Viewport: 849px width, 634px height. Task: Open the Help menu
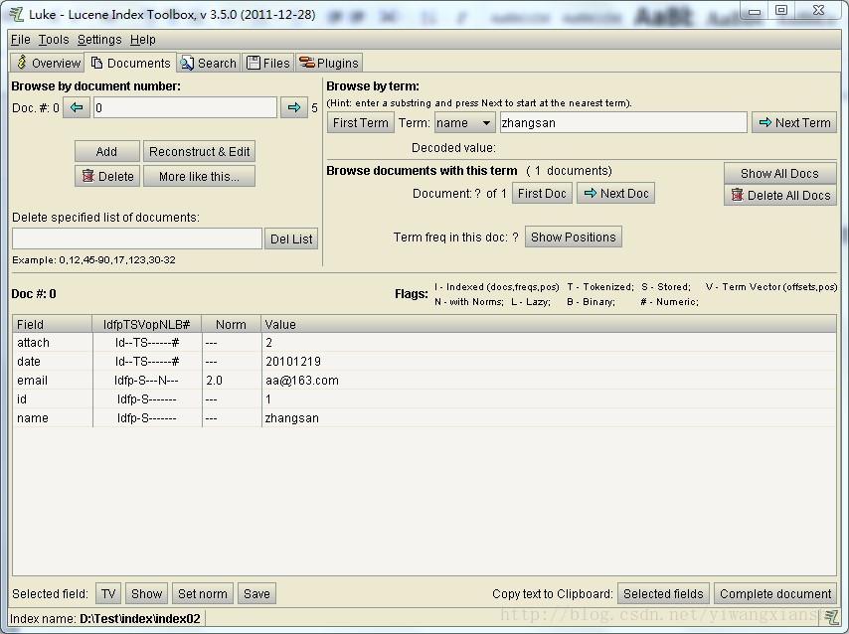click(x=143, y=40)
